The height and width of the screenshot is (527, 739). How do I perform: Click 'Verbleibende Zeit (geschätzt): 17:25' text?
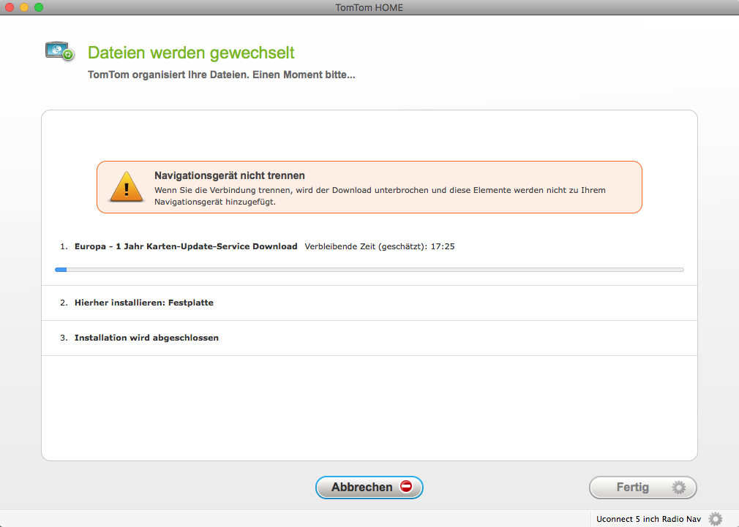click(380, 246)
